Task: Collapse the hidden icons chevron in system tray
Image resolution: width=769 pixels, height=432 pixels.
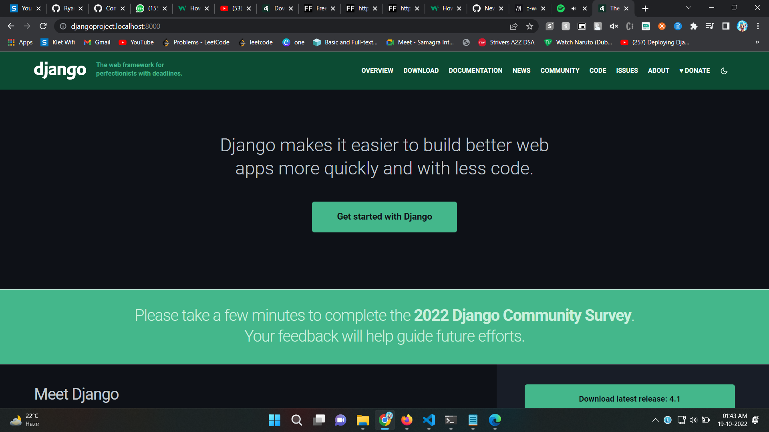Action: click(x=656, y=420)
